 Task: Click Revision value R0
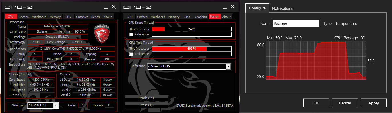107,59
